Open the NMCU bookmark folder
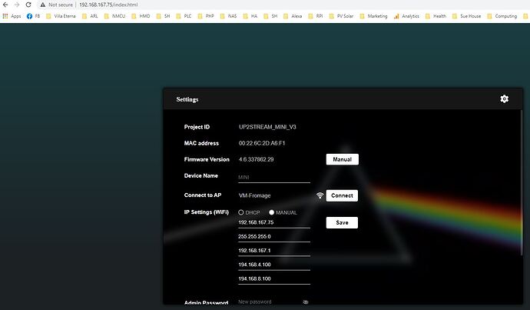The image size is (530, 310). (x=114, y=16)
